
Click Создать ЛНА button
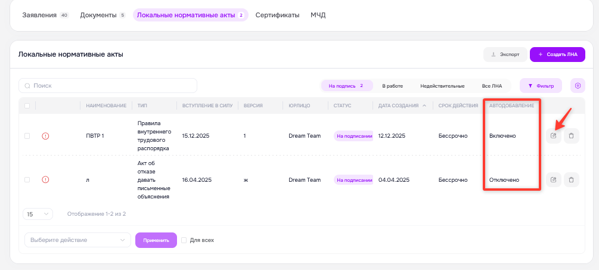click(x=557, y=55)
